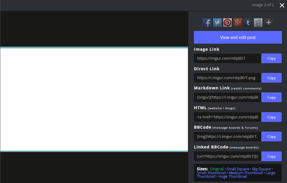Image resolution: width=287 pixels, height=183 pixels.
Task: Choose the Medium Thumbnail size
Action: coord(245,173)
